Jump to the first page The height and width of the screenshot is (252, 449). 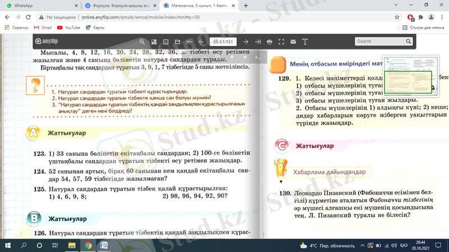click(190, 41)
